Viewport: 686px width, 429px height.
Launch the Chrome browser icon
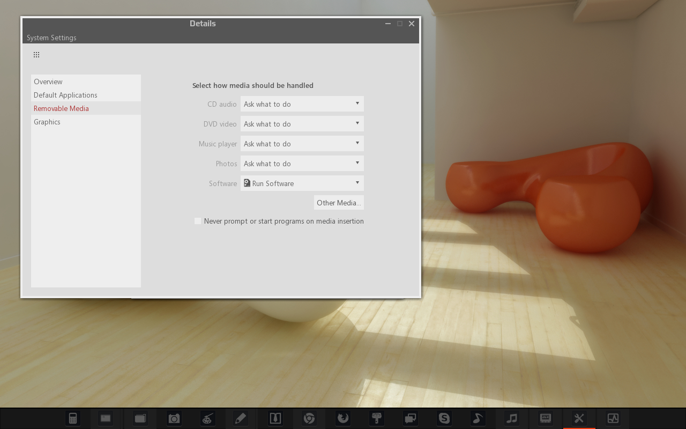[309, 418]
